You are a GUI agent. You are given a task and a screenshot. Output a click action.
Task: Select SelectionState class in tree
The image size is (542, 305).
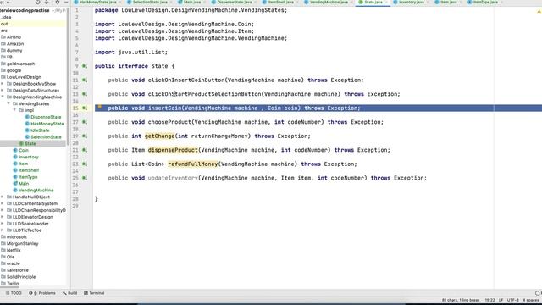(x=43, y=137)
